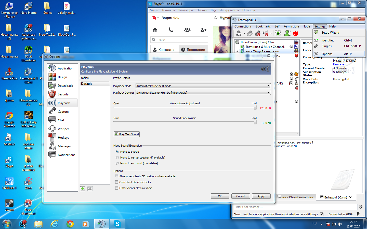The image size is (367, 229).
Task: Click the TeamSpeak chat message input
Action: coord(295,207)
